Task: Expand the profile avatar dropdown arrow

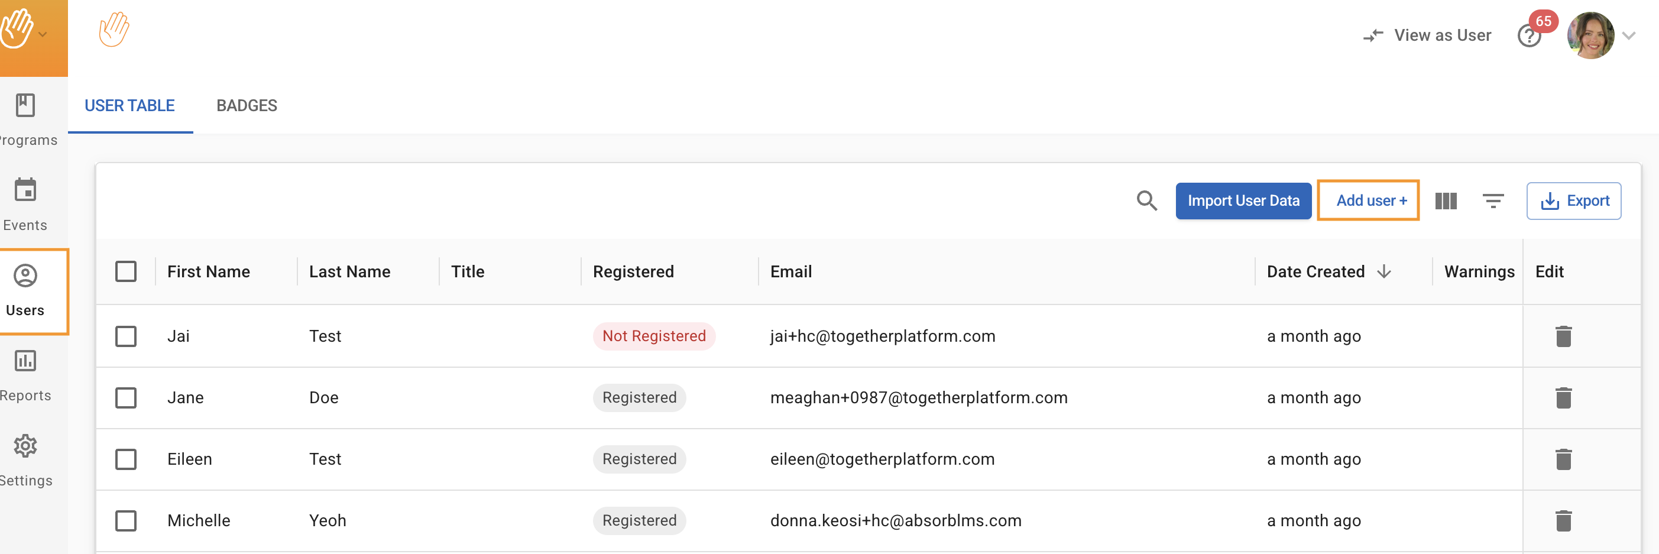Action: pyautogui.click(x=1629, y=36)
